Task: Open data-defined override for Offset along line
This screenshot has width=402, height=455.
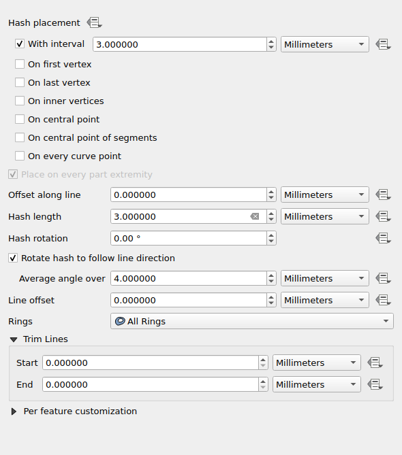Action: pyautogui.click(x=383, y=195)
